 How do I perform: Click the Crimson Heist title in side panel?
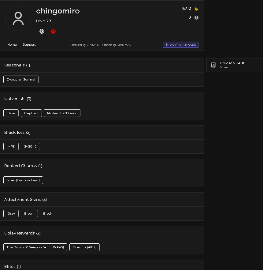pos(232,63)
